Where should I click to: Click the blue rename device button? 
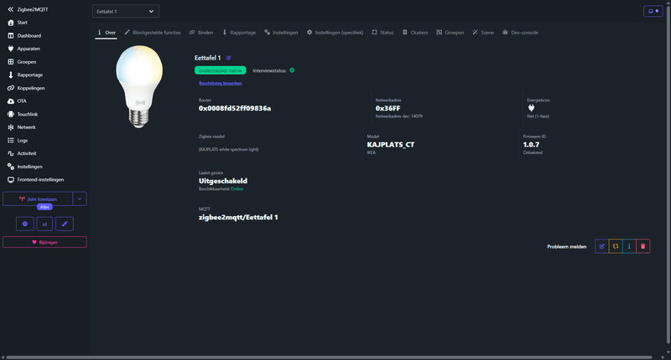(601, 246)
